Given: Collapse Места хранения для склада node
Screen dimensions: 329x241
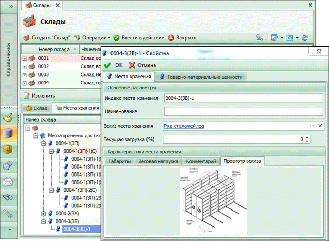Looking at the screenshot, I should pyautogui.click(x=36, y=136).
